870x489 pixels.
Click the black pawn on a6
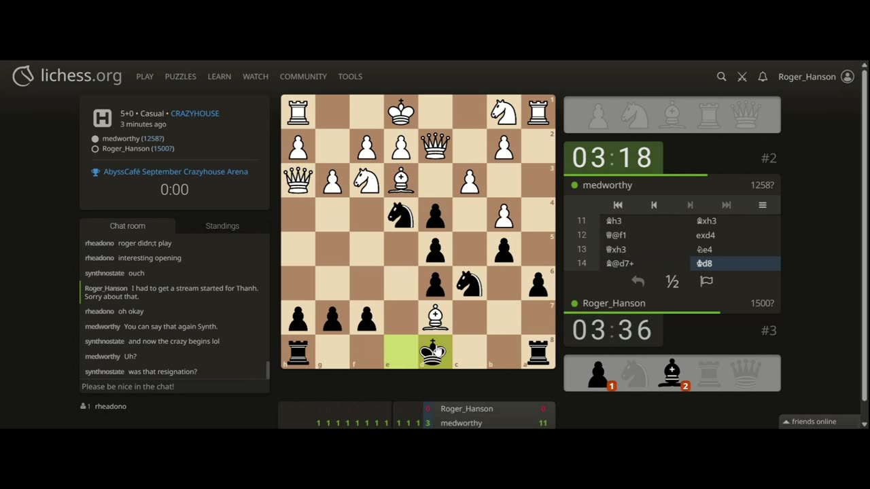coord(538,283)
